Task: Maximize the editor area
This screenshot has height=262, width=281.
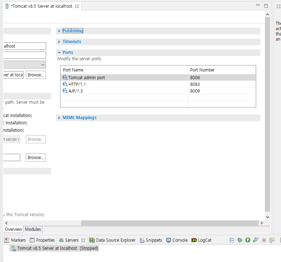Action: 266,6
